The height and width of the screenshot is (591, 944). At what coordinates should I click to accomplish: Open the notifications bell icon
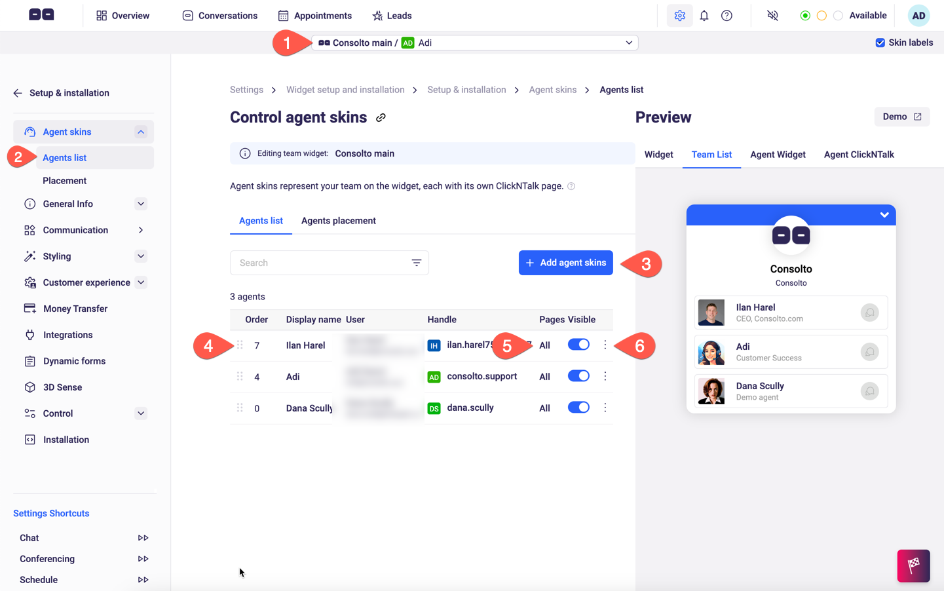tap(704, 15)
